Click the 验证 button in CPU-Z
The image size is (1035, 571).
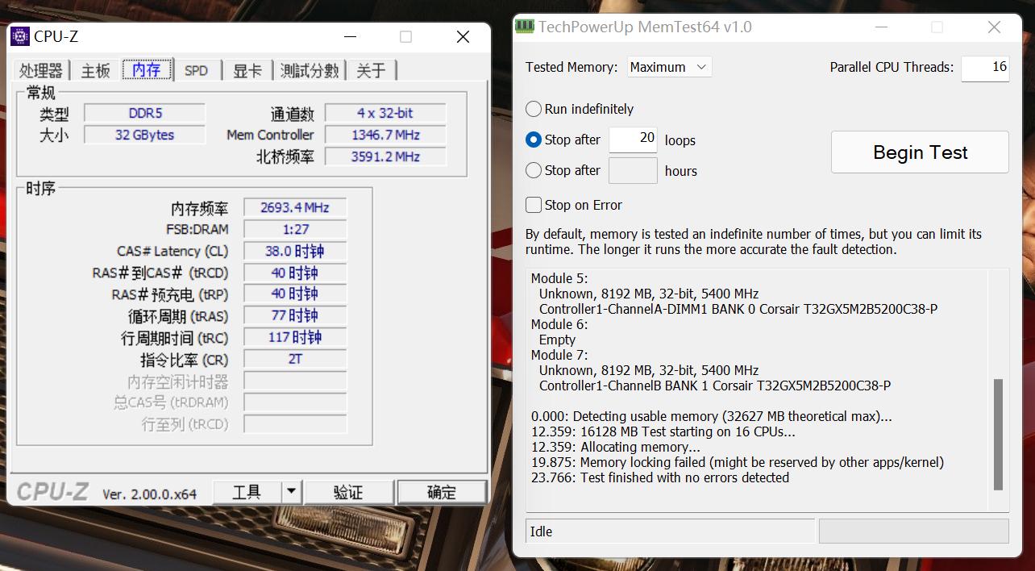pos(350,491)
